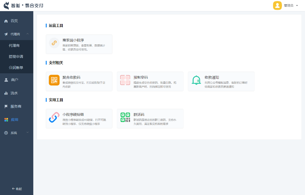Open the 群活码 title
The height and width of the screenshot is (195, 305).
(139, 115)
